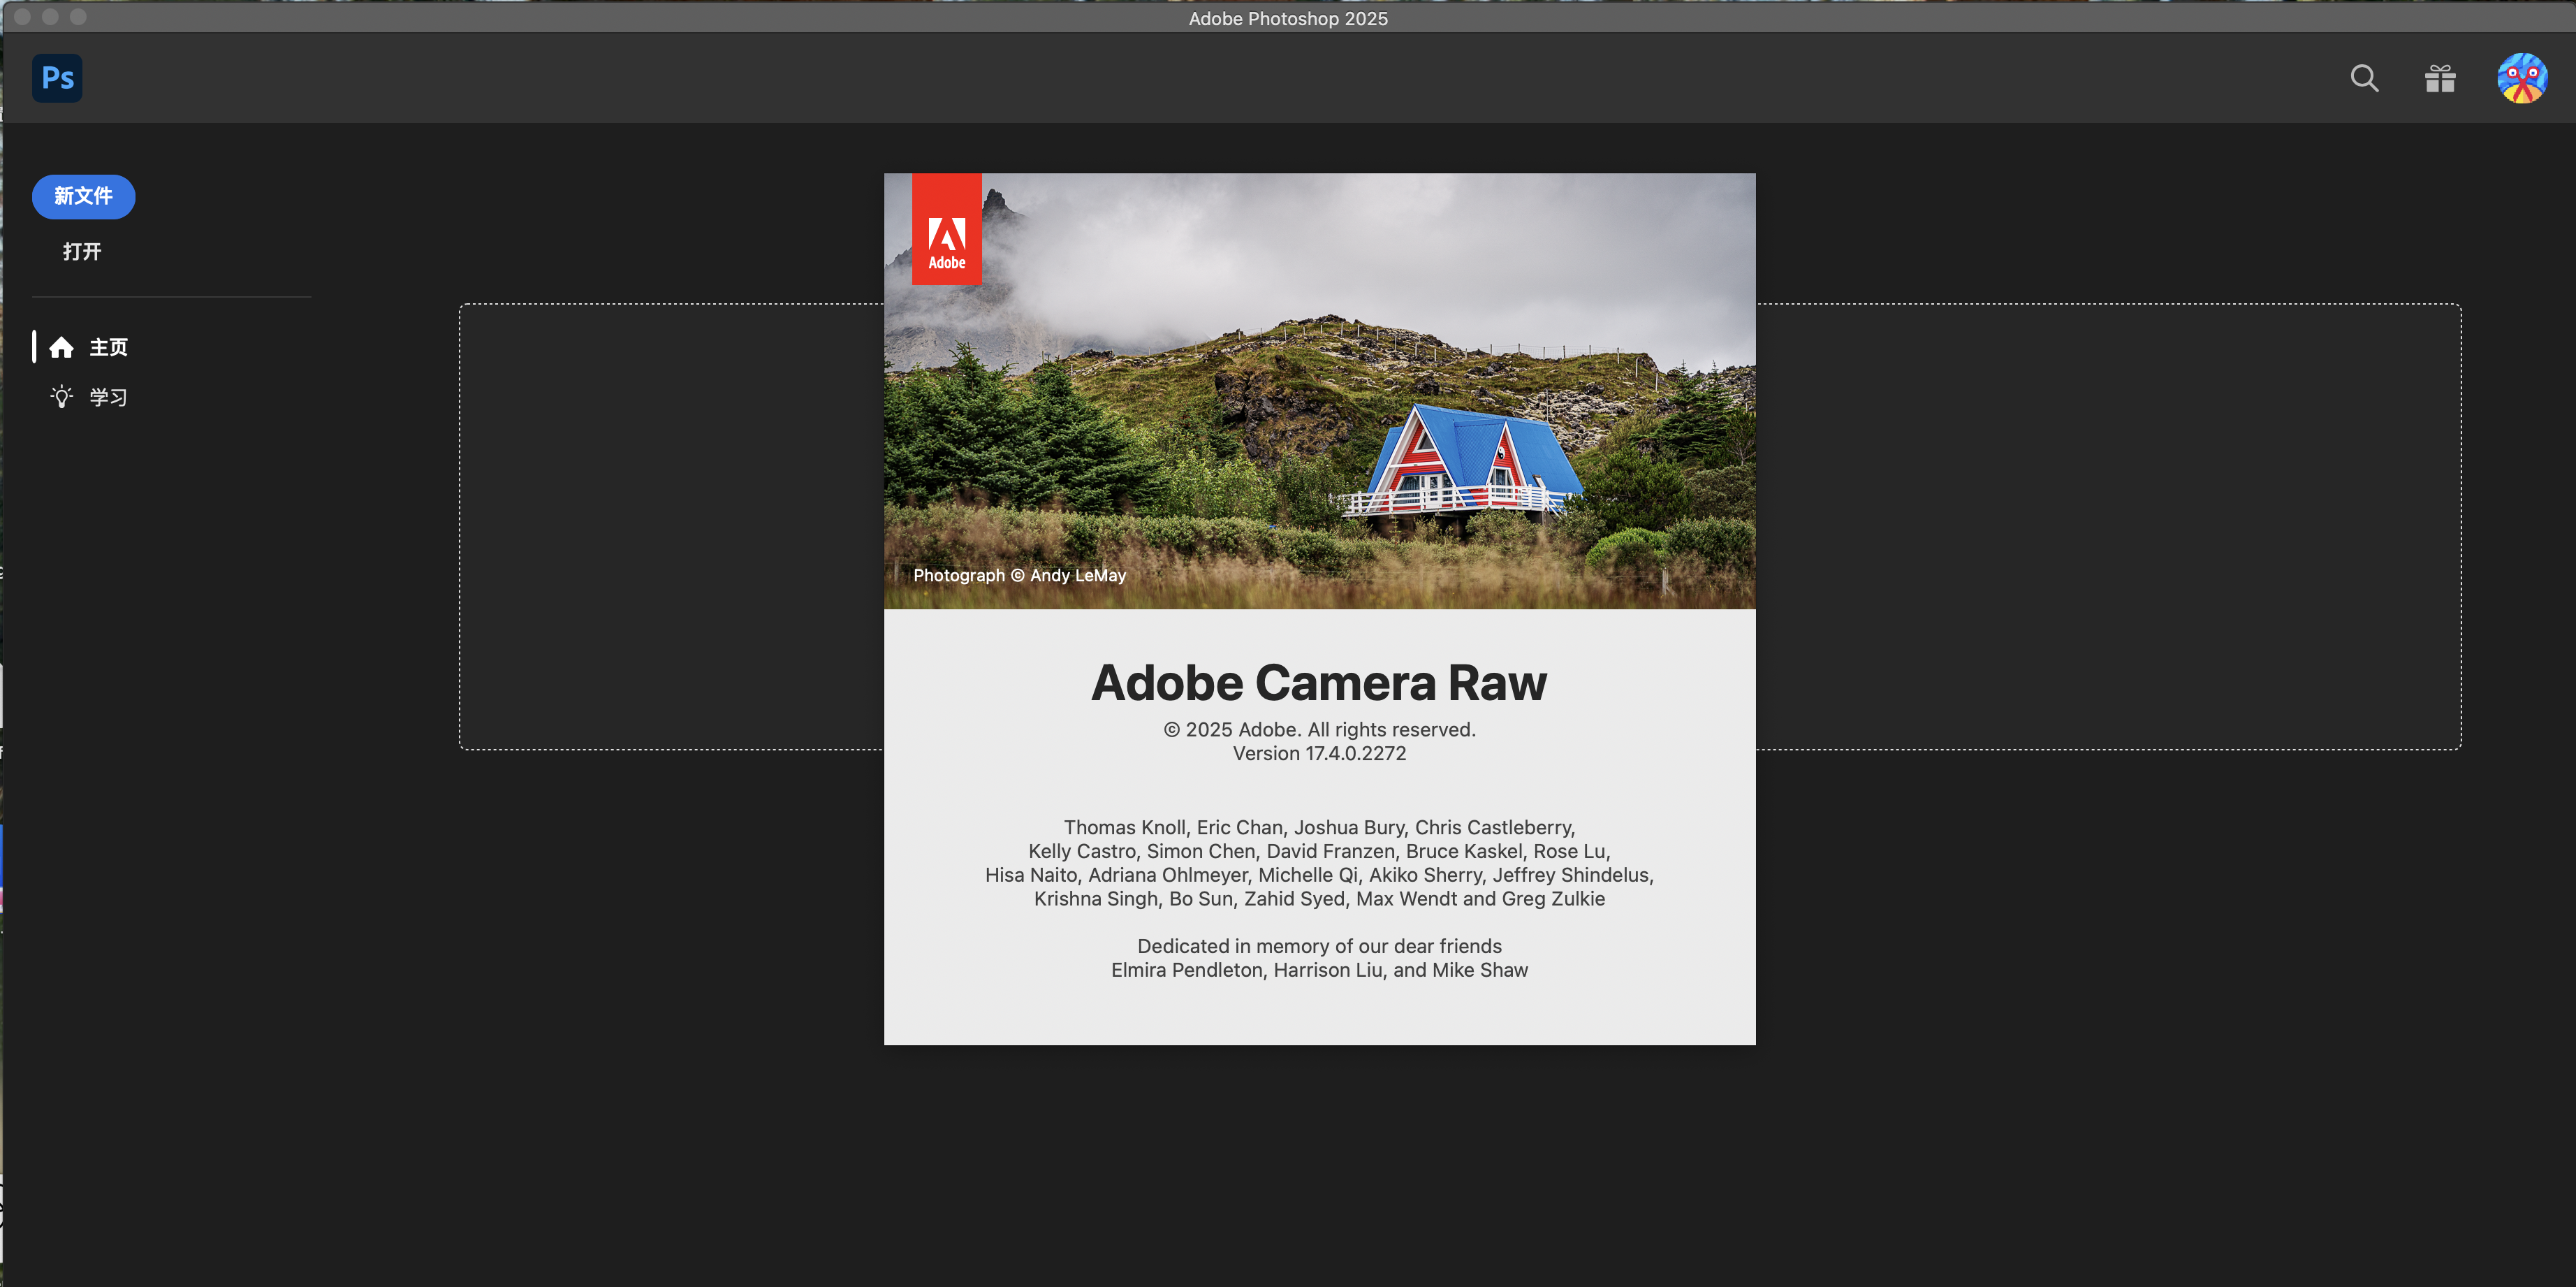2576x1287 pixels.
Task: Select the 主页 home tab label
Action: coord(108,347)
